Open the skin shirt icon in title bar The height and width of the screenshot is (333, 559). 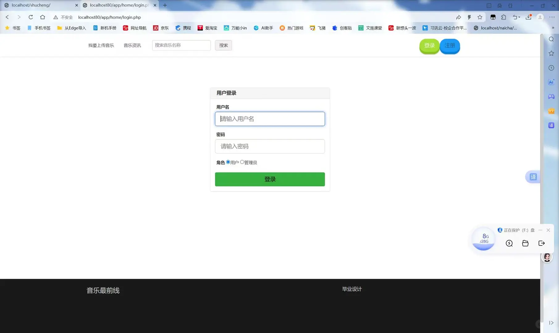510,6
